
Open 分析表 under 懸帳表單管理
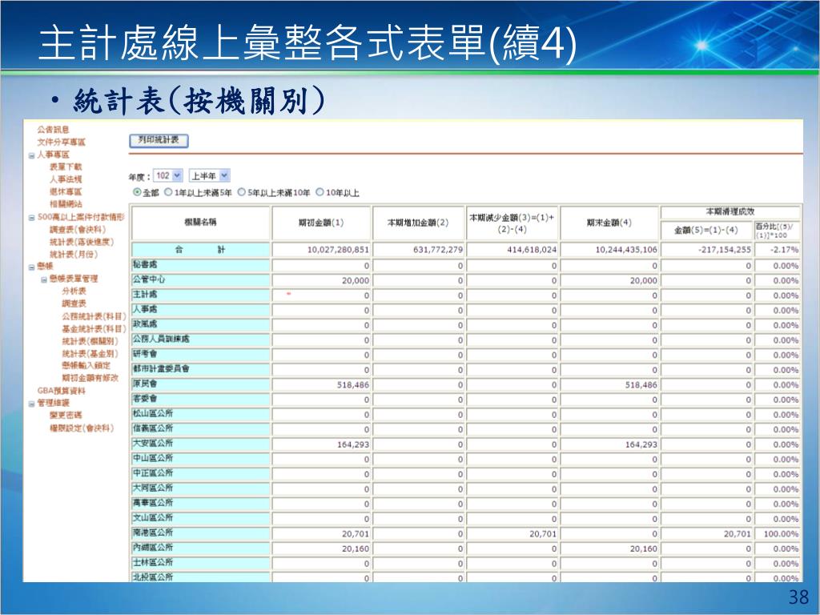click(x=74, y=291)
